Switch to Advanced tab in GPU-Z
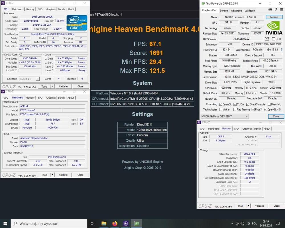The width and height of the screenshot is (285, 228). coord(236,11)
